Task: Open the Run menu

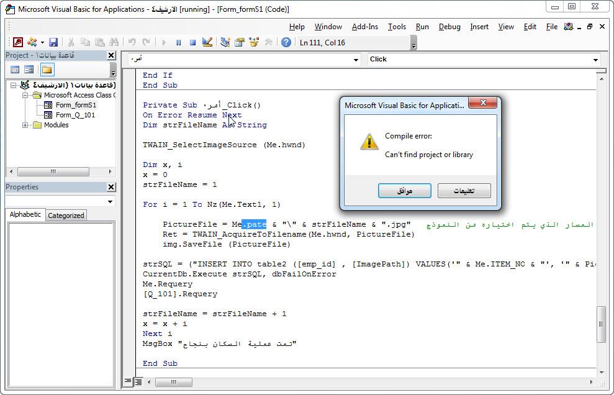Action: tap(422, 27)
